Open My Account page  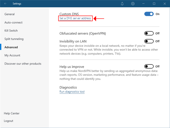coord(12,55)
